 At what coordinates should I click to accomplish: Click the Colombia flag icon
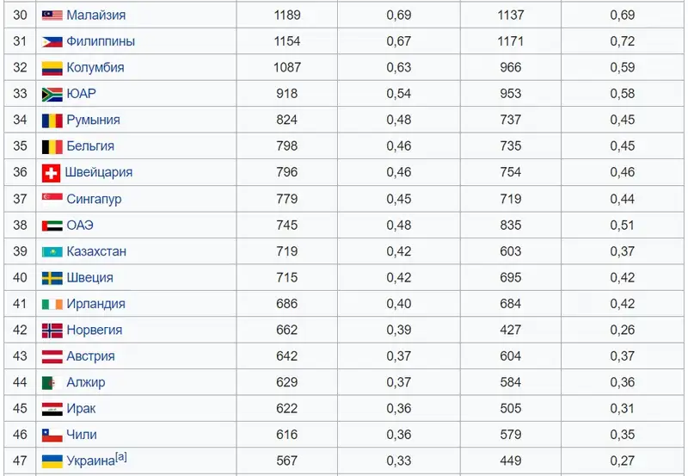52,68
